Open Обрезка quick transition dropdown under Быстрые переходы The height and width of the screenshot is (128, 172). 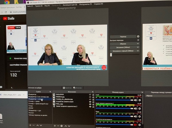click(x=125, y=44)
